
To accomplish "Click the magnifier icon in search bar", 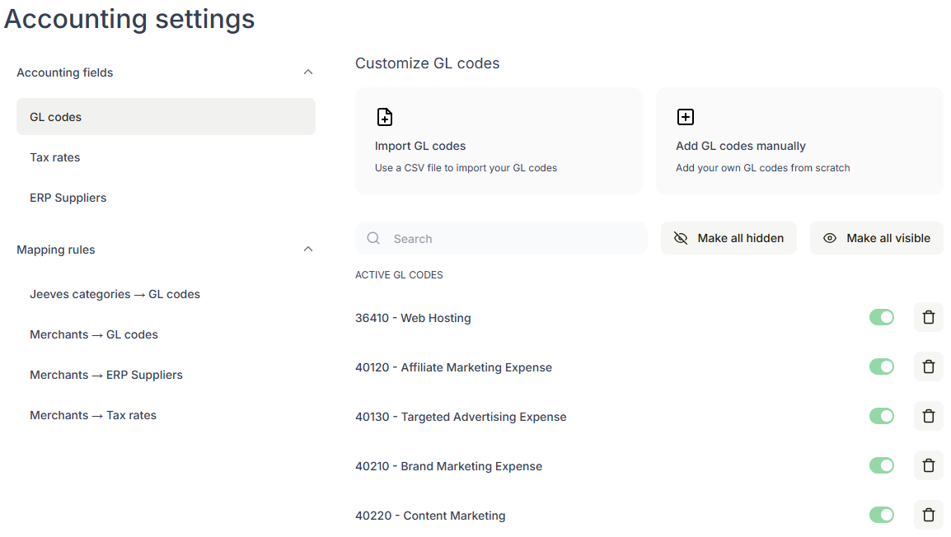I will pyautogui.click(x=373, y=238).
